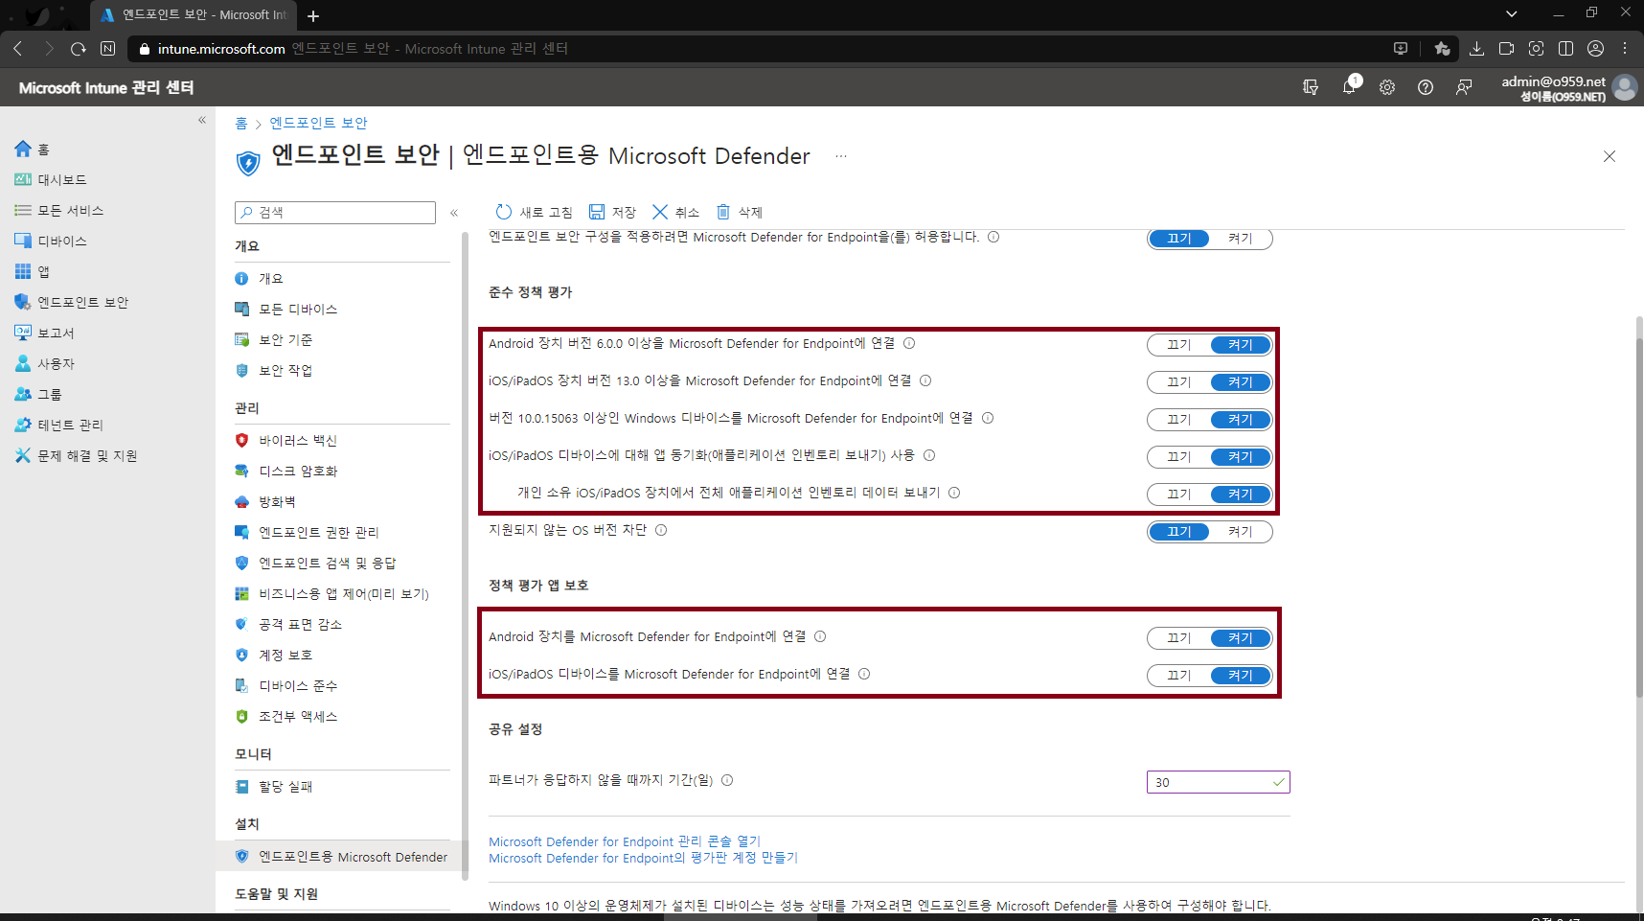1644x921 pixels.
Task: Reload page using browser refresh button
Action: pyautogui.click(x=78, y=49)
